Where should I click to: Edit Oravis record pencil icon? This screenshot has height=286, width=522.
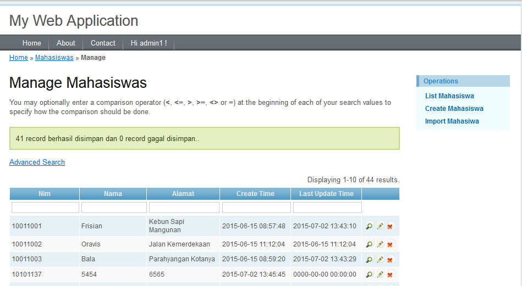coord(380,244)
